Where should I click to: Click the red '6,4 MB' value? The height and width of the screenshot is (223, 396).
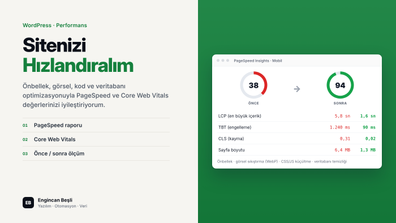(342, 150)
